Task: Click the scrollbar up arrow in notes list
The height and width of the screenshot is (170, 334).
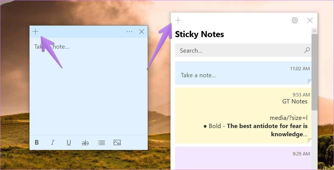Action: [x=315, y=31]
